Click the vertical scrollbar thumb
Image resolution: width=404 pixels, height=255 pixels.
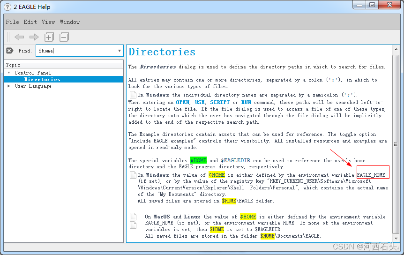[396, 144]
